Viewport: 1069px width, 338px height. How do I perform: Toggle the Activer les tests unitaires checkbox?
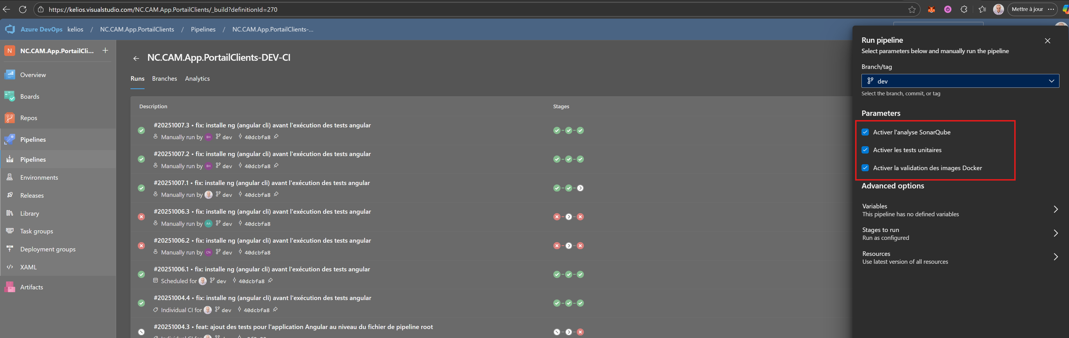click(865, 150)
